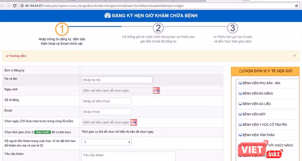The width and height of the screenshot is (302, 161).
Task: Click step 2 circle indicator
Action: click(x=158, y=28)
